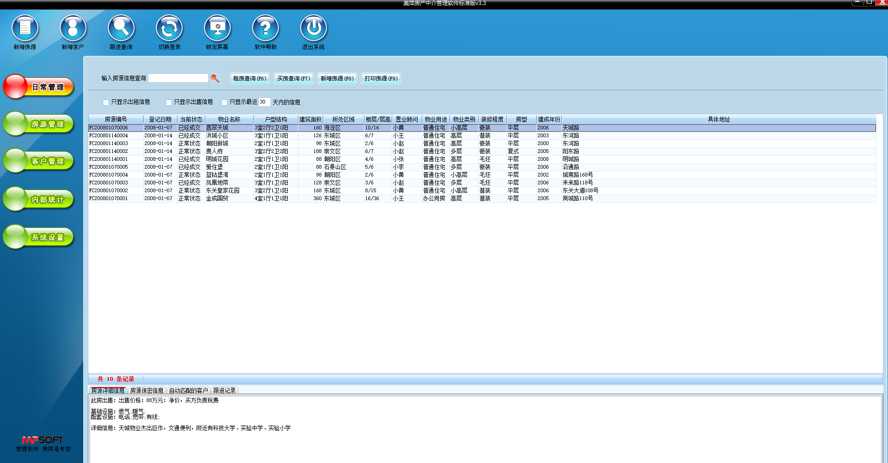Sort by the 建成年份 column header
The width and height of the screenshot is (888, 463).
point(549,119)
